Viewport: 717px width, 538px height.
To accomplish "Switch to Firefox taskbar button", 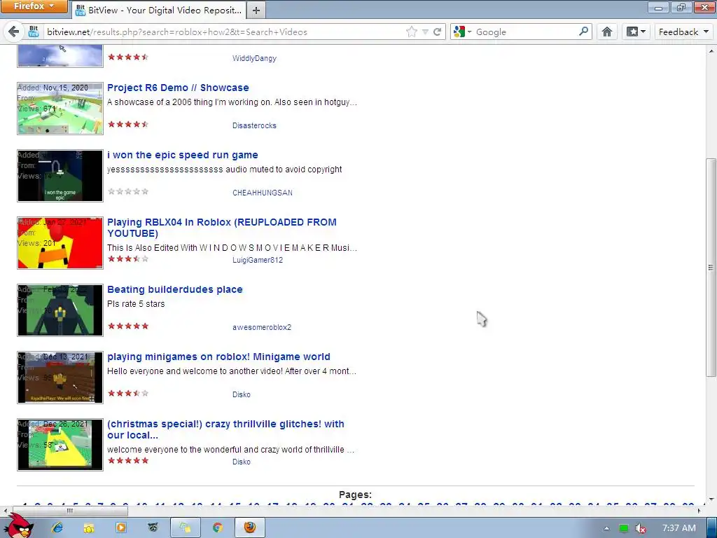I will 250,527.
